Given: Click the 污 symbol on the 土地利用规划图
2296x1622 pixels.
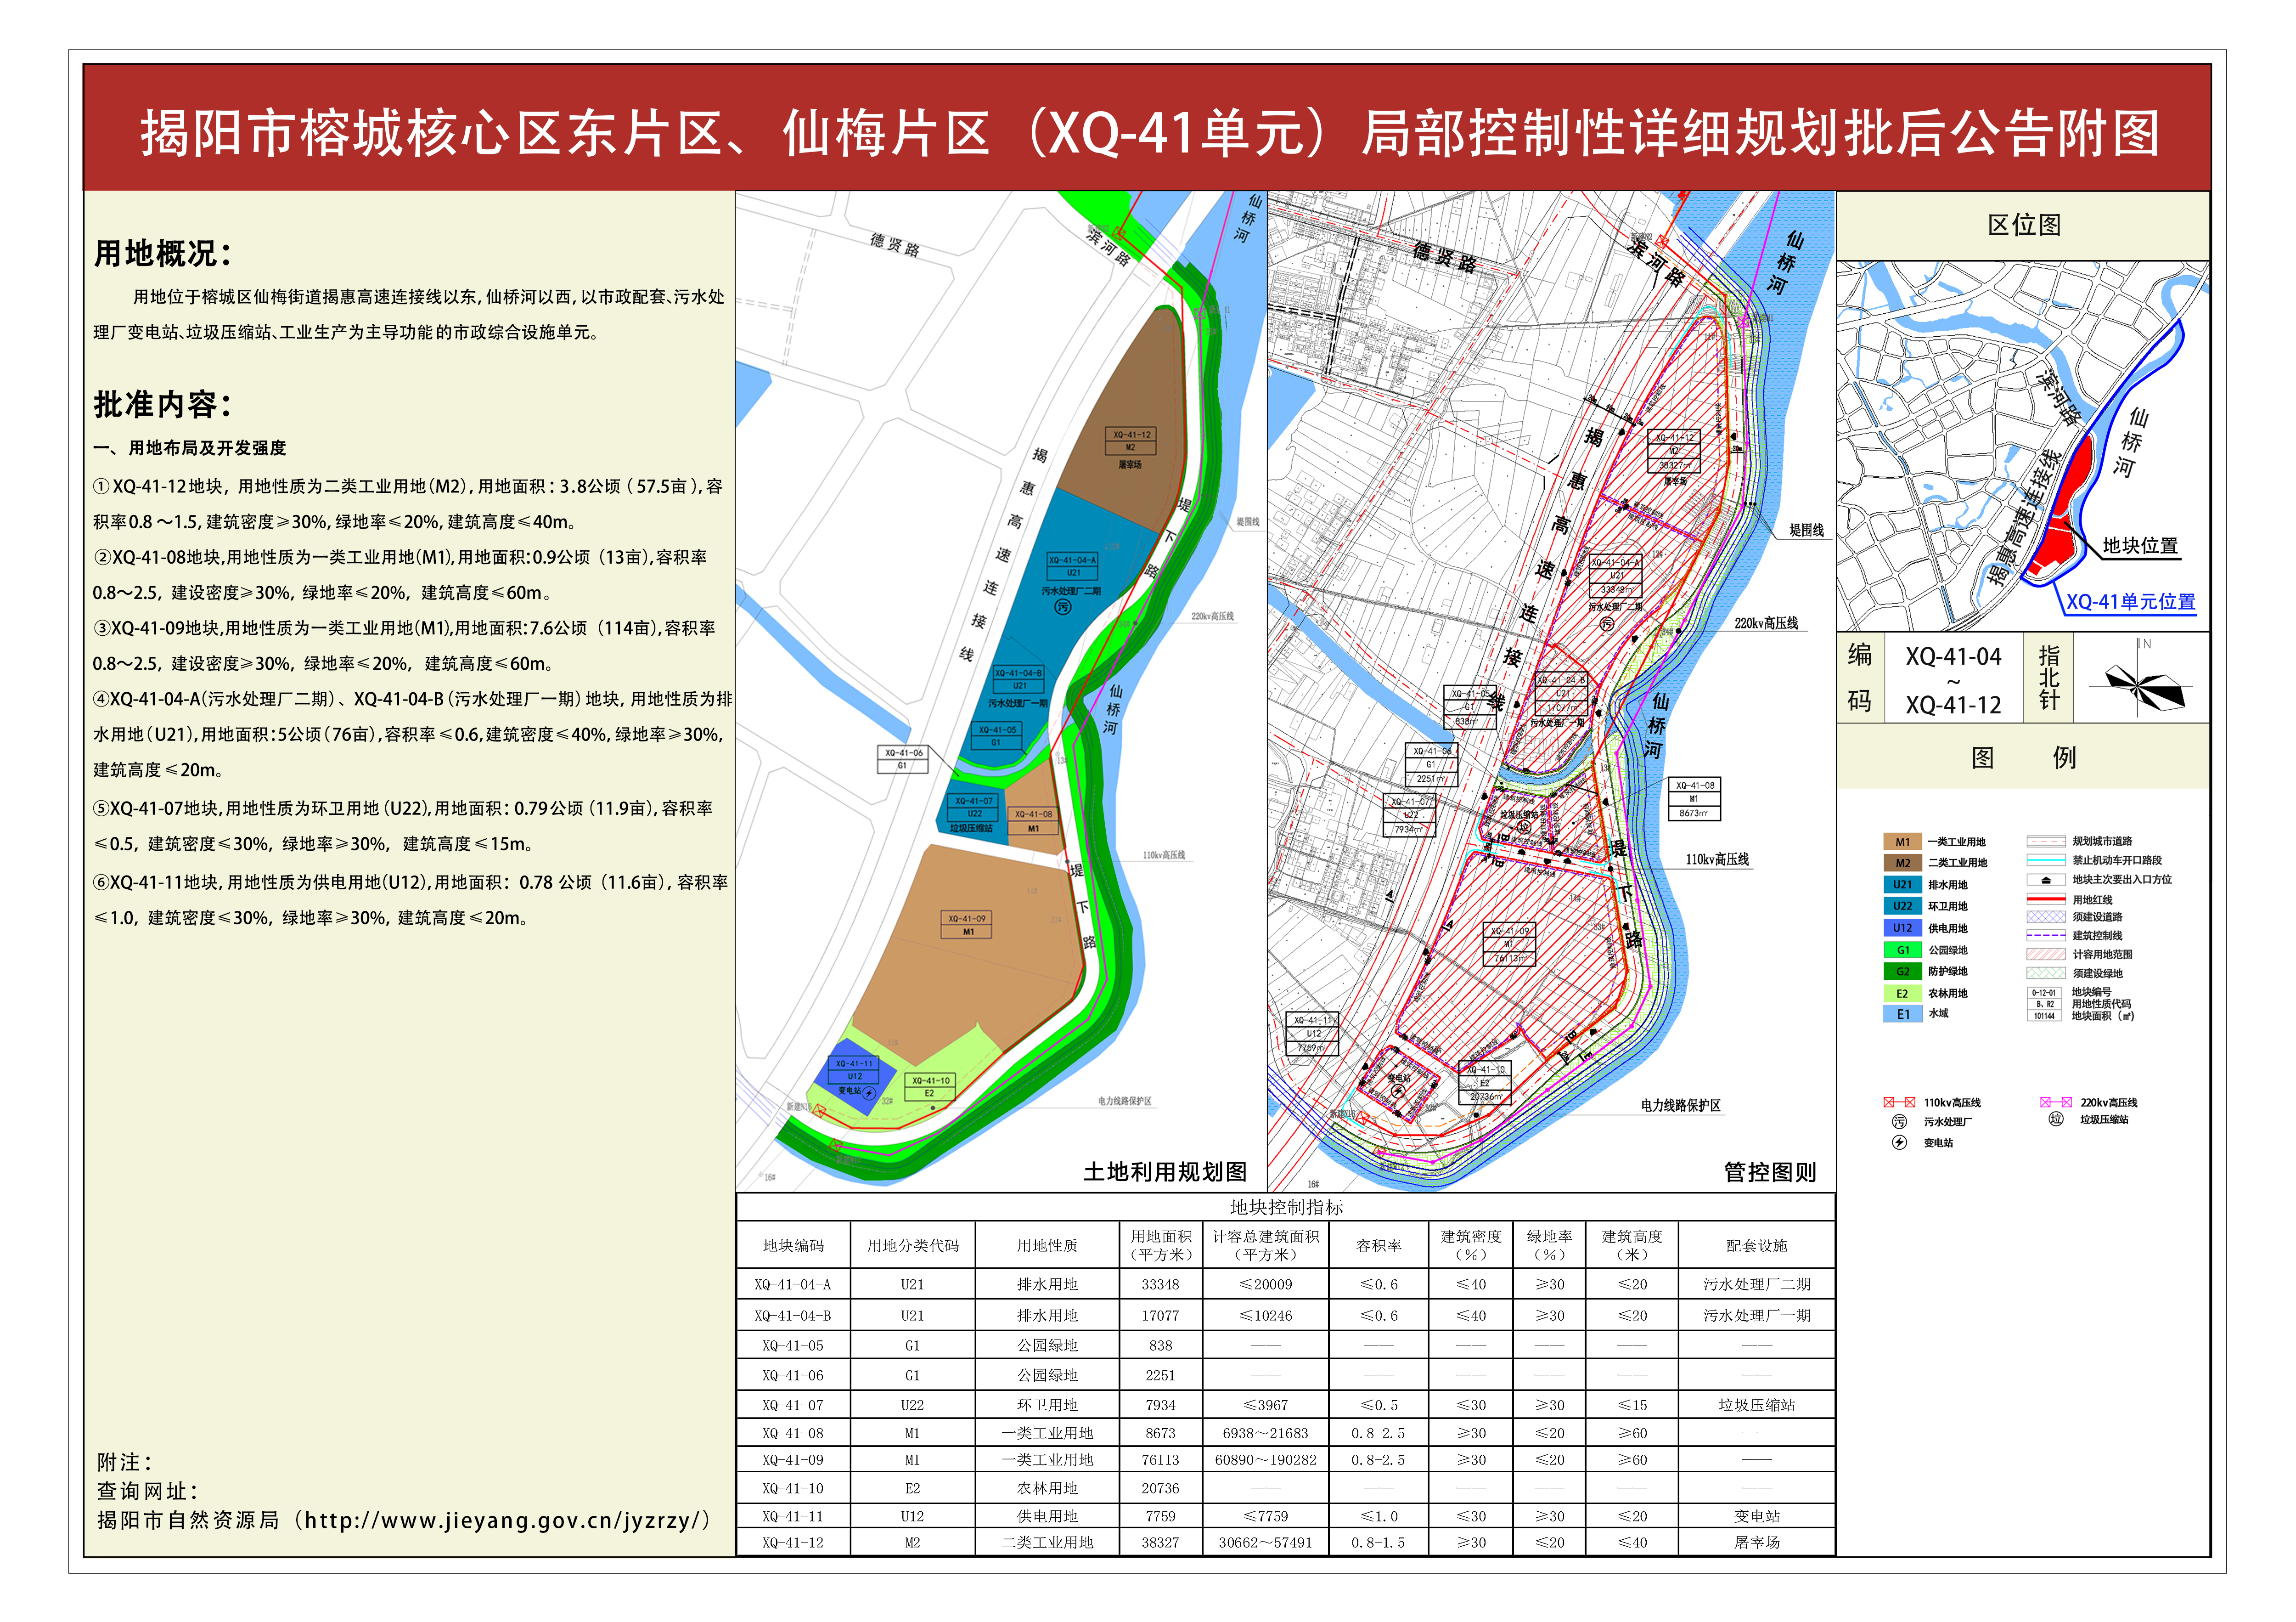Looking at the screenshot, I should [1063, 606].
